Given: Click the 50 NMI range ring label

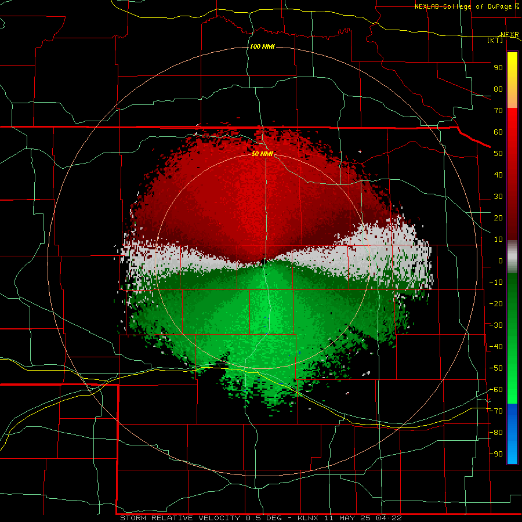Looking at the screenshot, I should tap(262, 154).
